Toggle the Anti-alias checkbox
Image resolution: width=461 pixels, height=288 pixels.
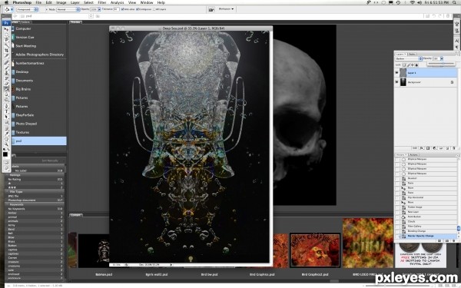122,9
